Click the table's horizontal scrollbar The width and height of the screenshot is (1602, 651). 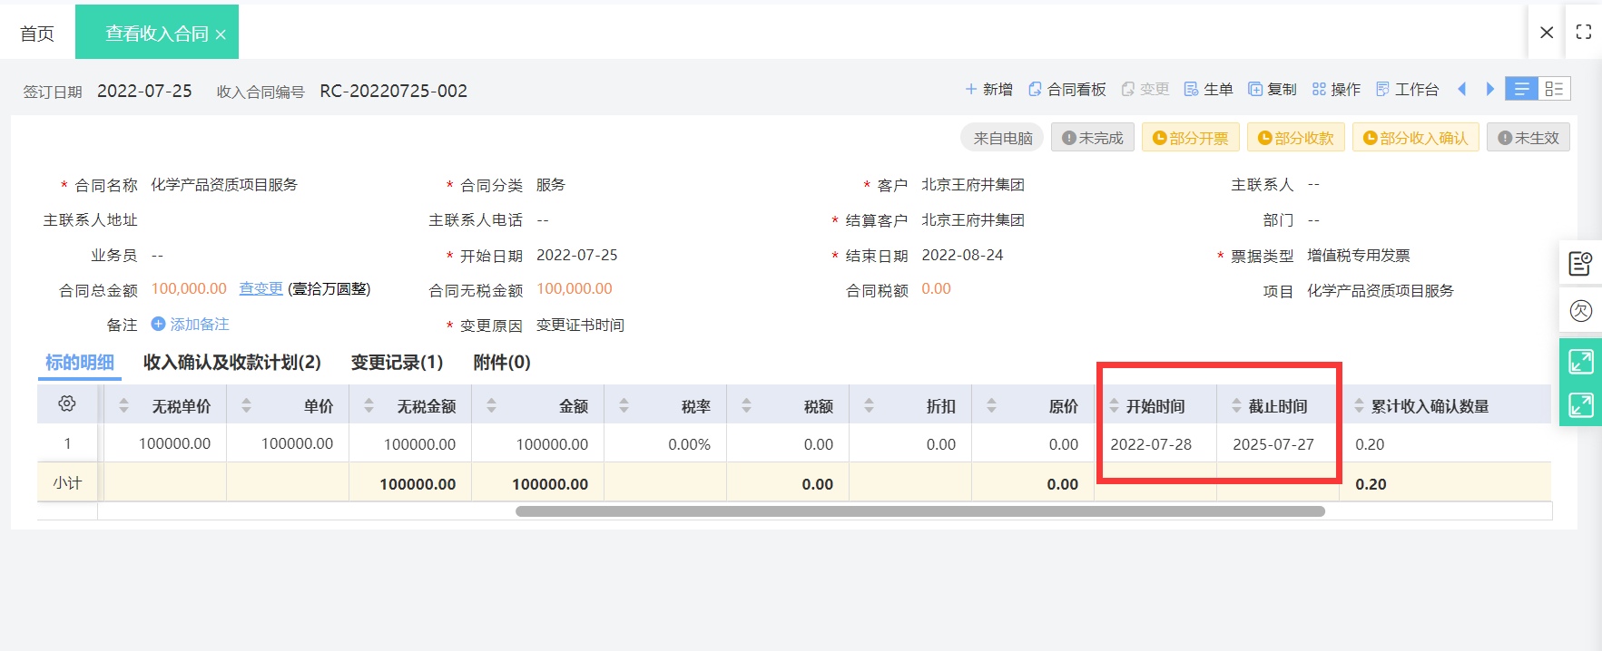[x=919, y=511]
